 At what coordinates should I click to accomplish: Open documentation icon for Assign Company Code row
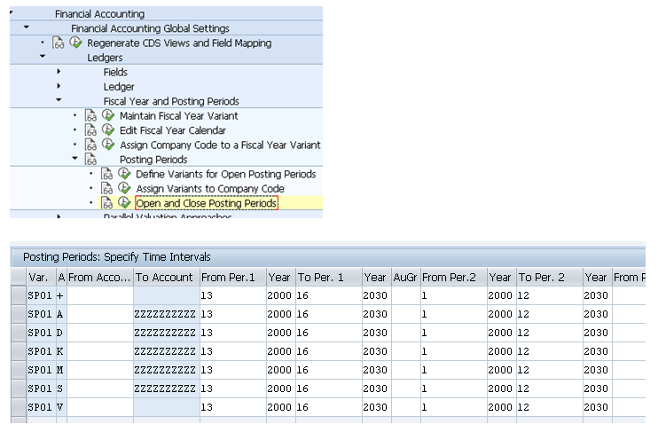pyautogui.click(x=90, y=145)
